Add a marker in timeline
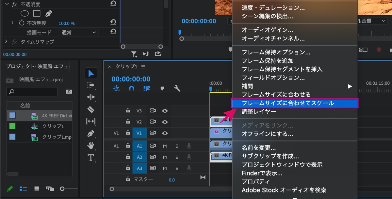 (x=162, y=88)
